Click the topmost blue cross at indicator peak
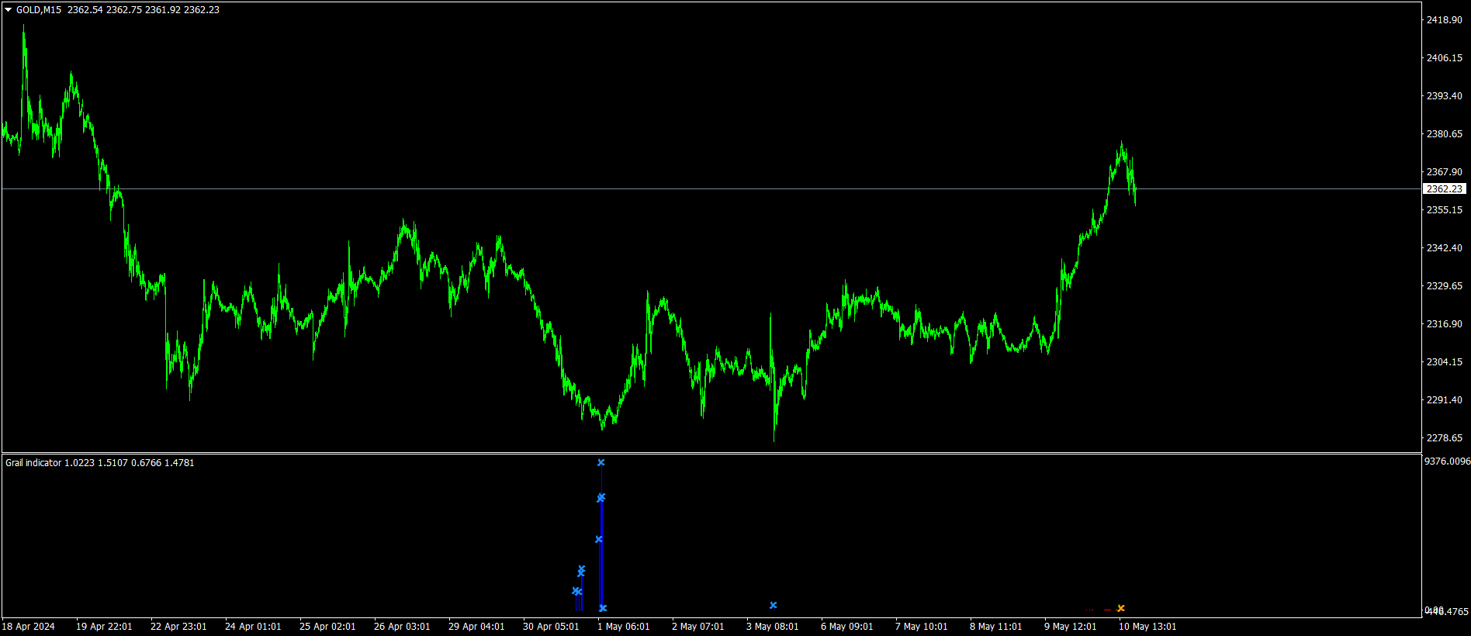Image resolution: width=1471 pixels, height=636 pixels. (601, 463)
